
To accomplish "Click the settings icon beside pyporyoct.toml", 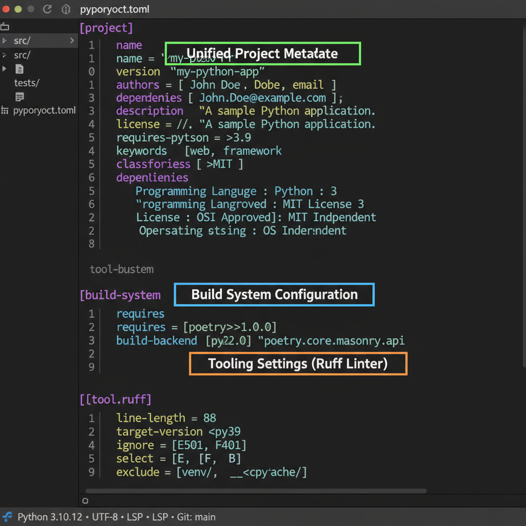I will pyautogui.click(x=6, y=110).
